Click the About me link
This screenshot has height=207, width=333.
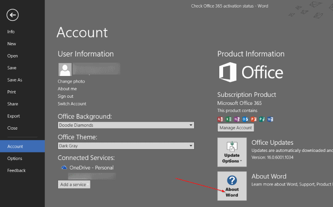(67, 89)
